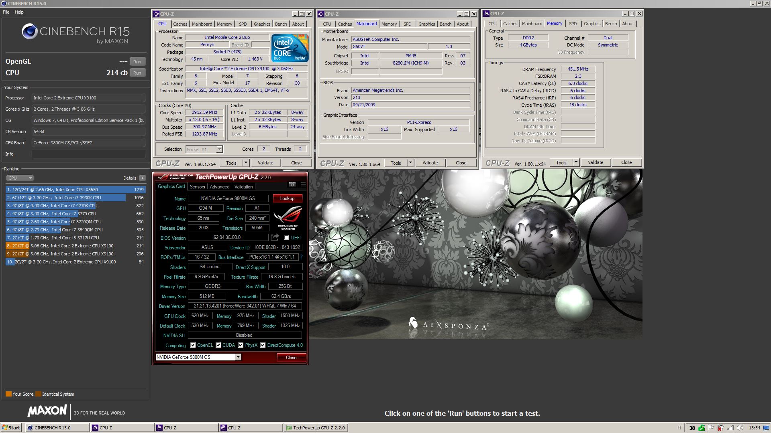Click the bus interface question mark icon
Screen dimensions: 771x433
(x=301, y=257)
